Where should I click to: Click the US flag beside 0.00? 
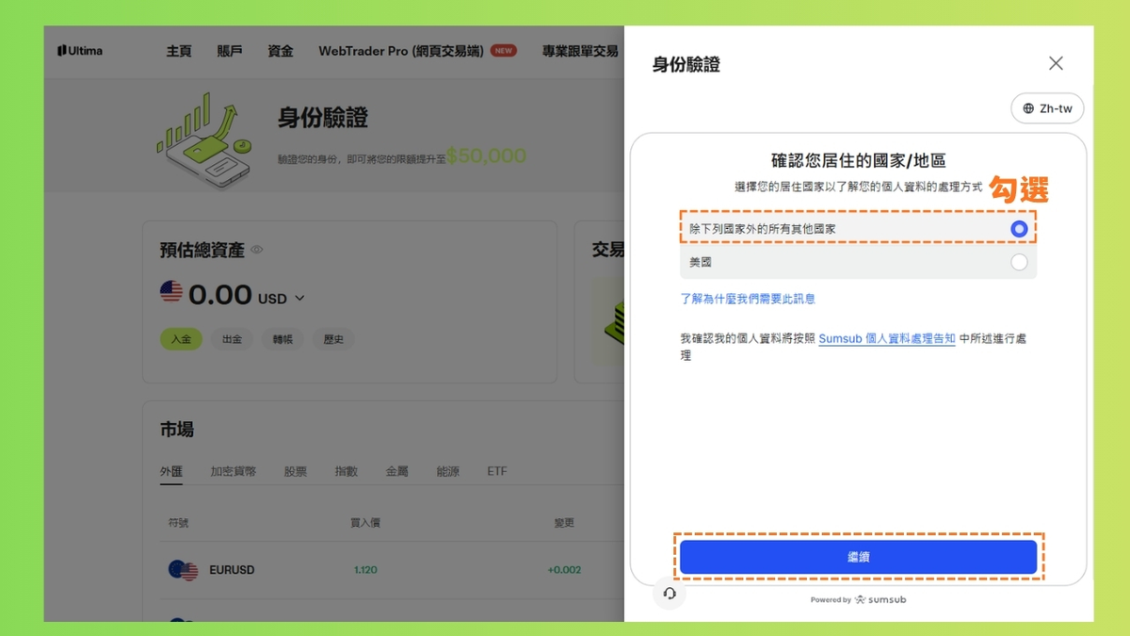(x=171, y=292)
